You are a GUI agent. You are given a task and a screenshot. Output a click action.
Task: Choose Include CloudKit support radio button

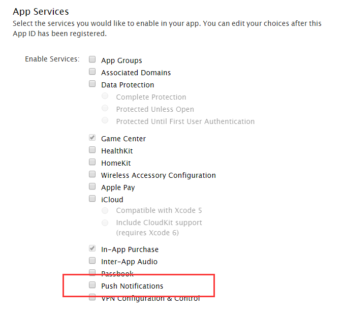105,223
